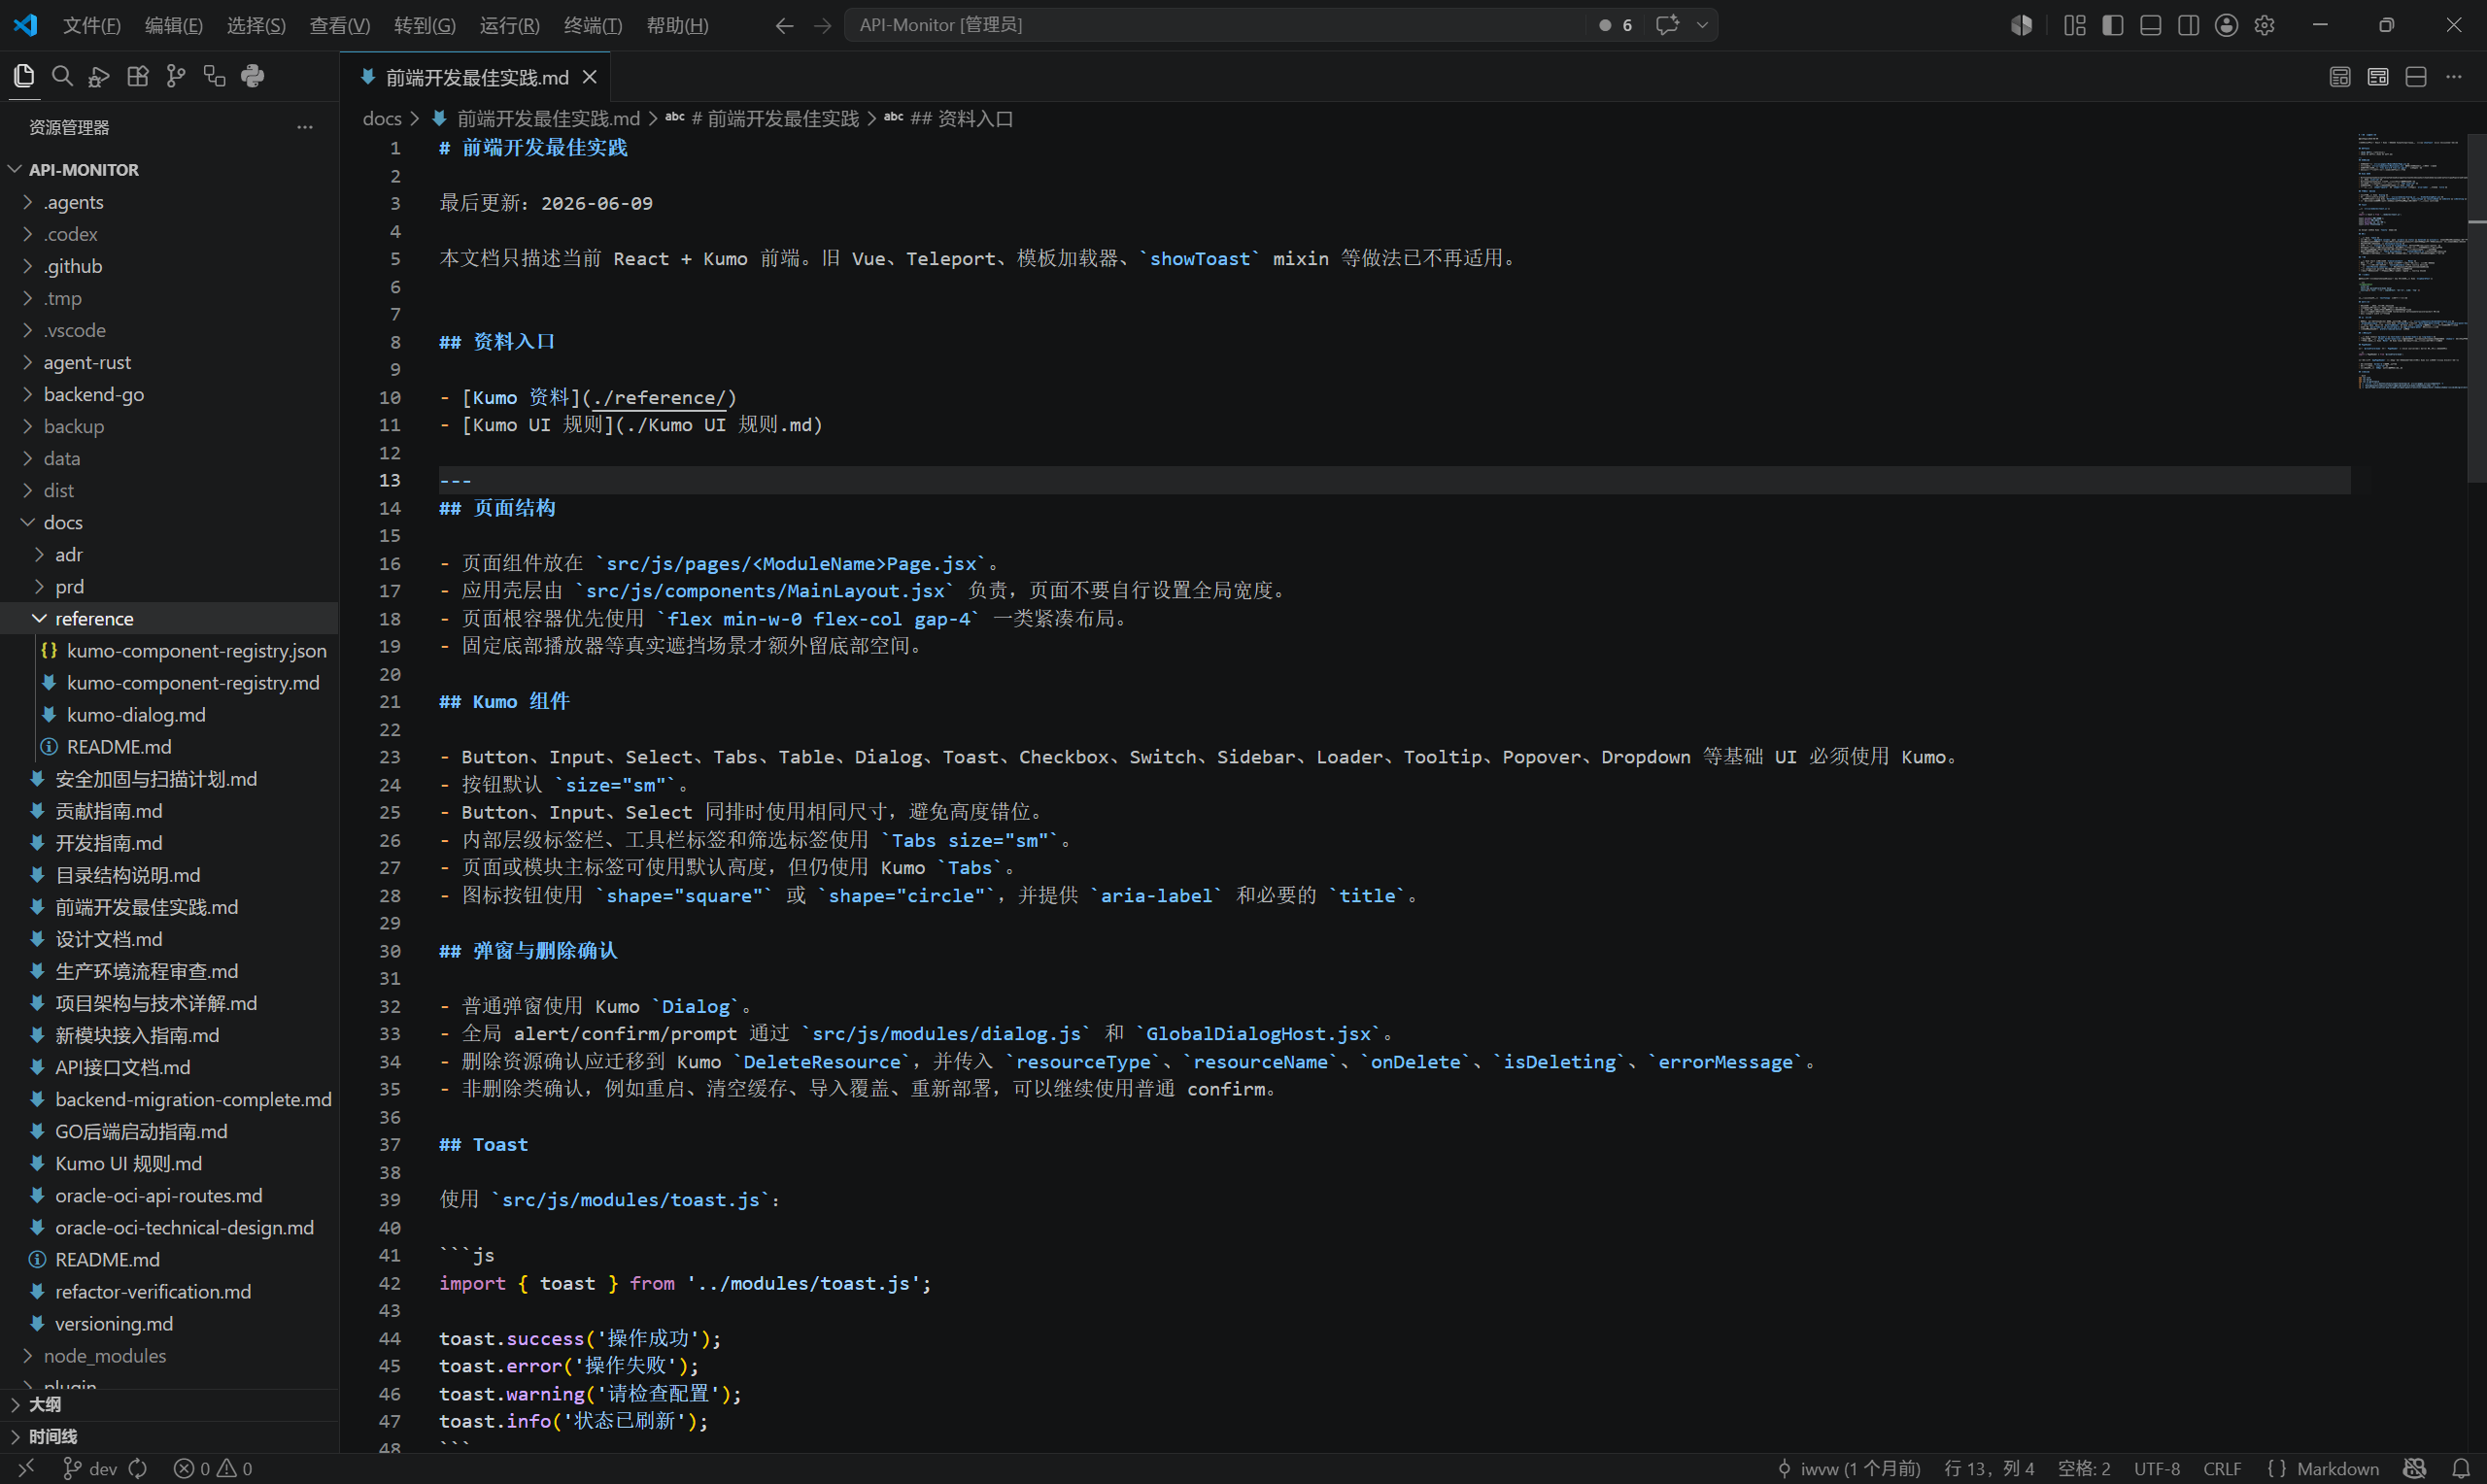2487x1484 pixels.
Task: Open the errors and warnings indicator
Action: pyautogui.click(x=213, y=1468)
